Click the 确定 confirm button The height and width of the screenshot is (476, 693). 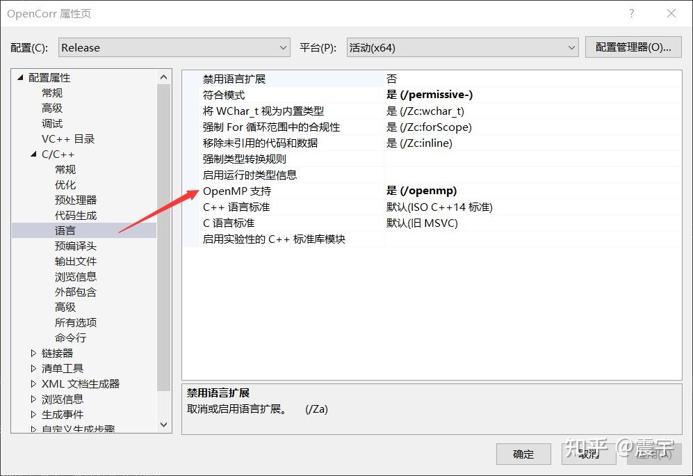523,454
